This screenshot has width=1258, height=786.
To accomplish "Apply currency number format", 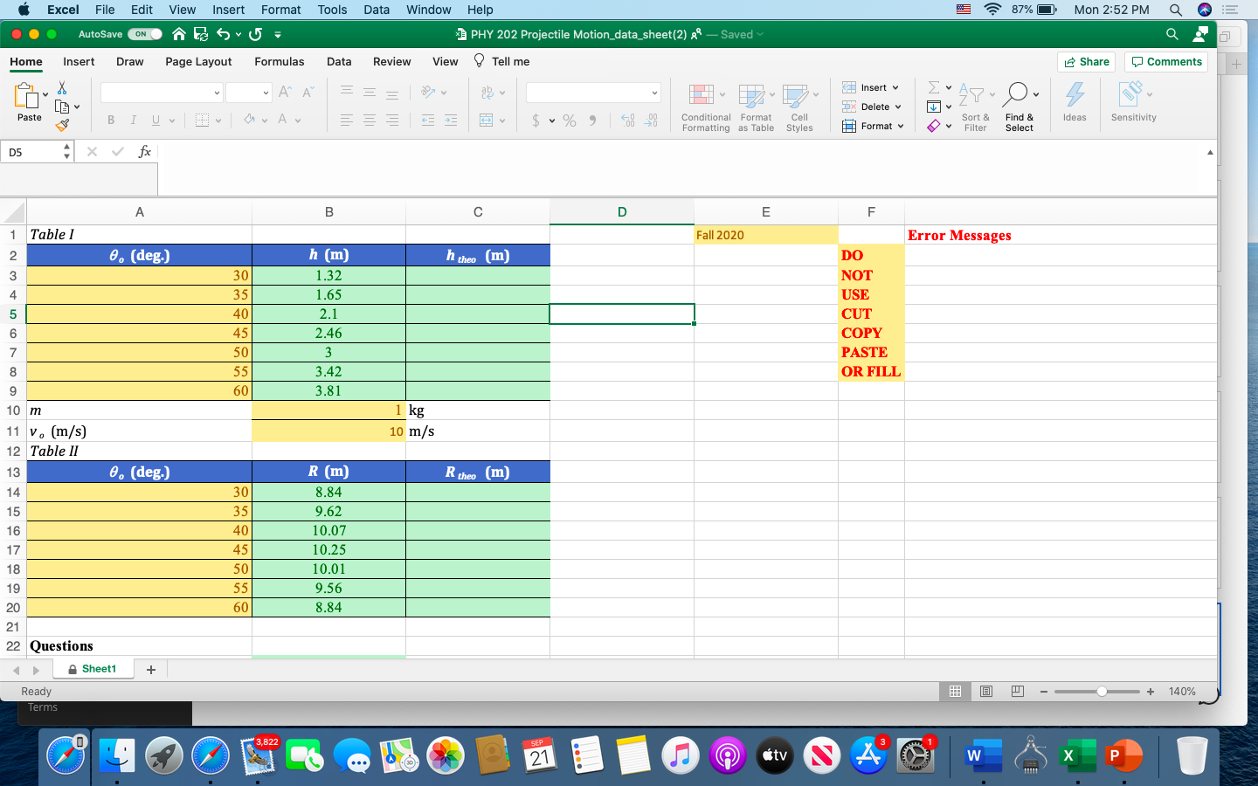I will click(536, 121).
